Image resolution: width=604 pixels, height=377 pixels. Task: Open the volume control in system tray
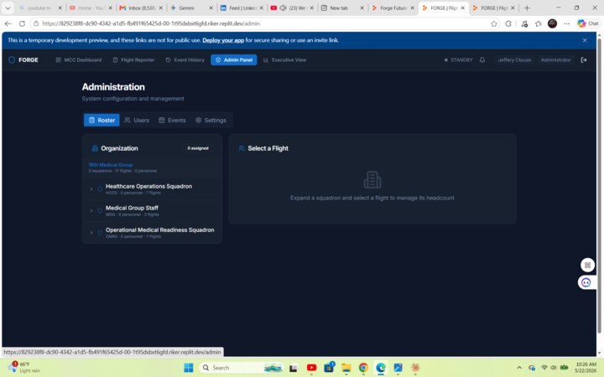[554, 368]
